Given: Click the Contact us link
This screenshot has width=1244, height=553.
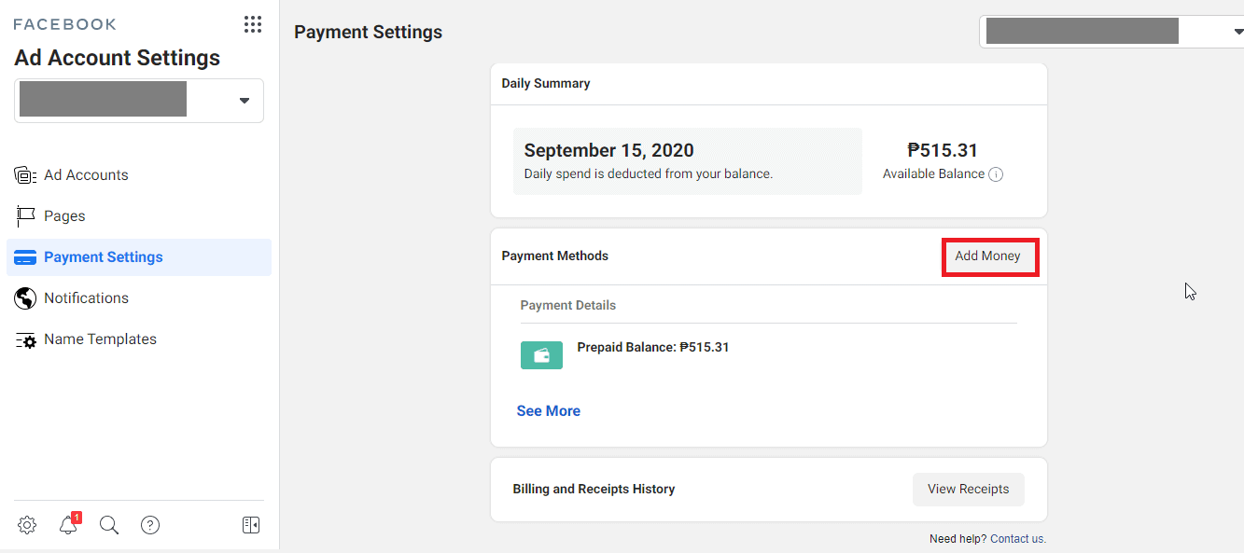Looking at the screenshot, I should pyautogui.click(x=1016, y=538).
